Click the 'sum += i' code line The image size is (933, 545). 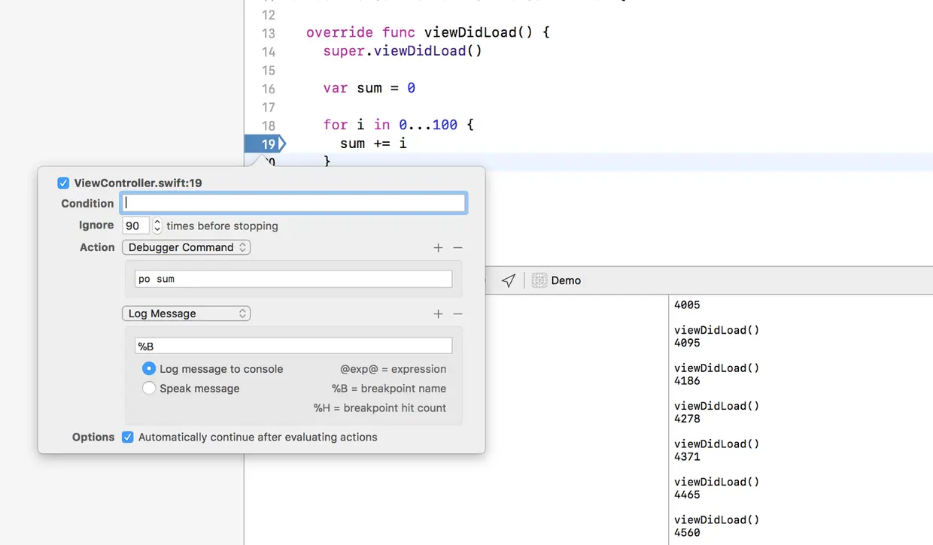(373, 143)
